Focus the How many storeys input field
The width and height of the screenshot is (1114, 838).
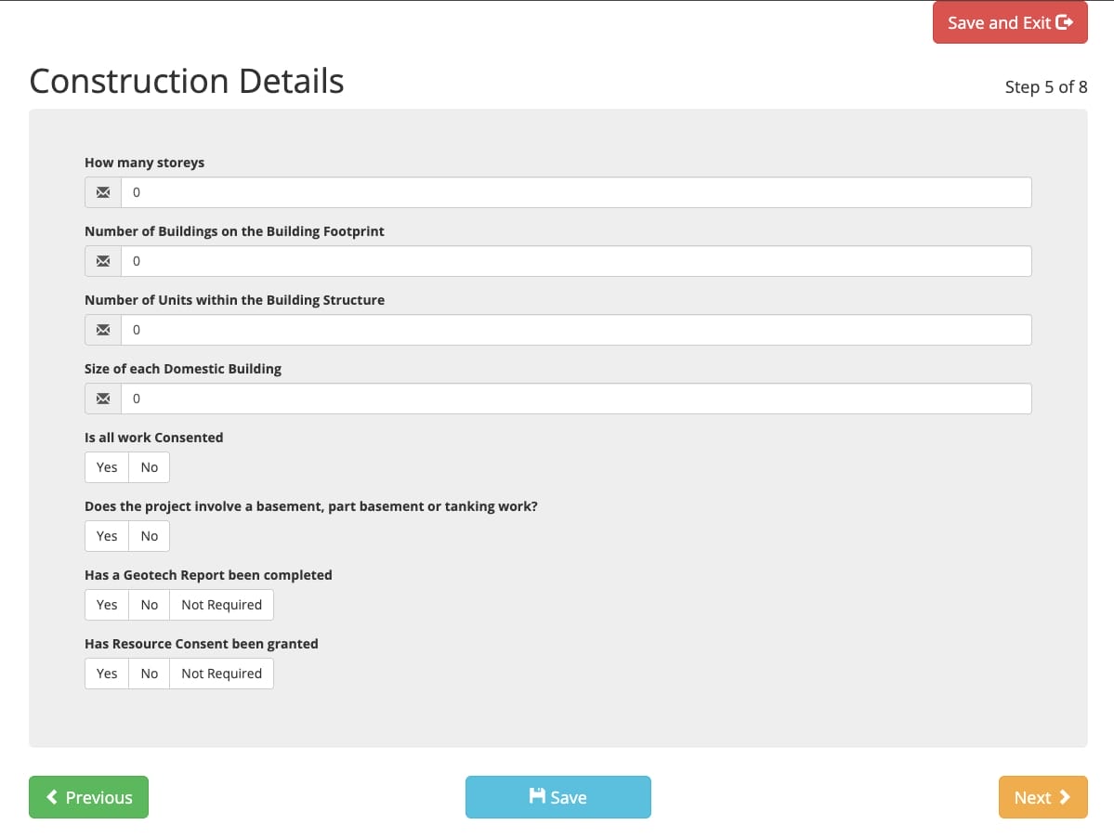[x=576, y=192]
